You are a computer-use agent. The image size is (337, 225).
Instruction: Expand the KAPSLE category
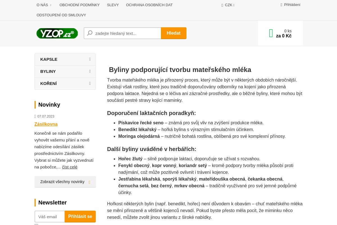coord(65,59)
